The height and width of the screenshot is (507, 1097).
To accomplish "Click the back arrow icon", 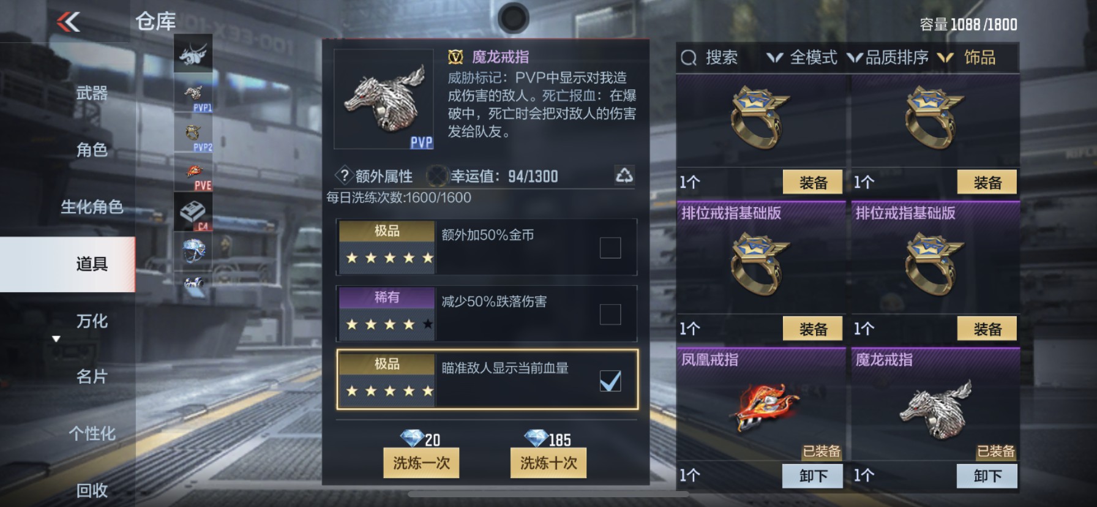I will pos(69,23).
